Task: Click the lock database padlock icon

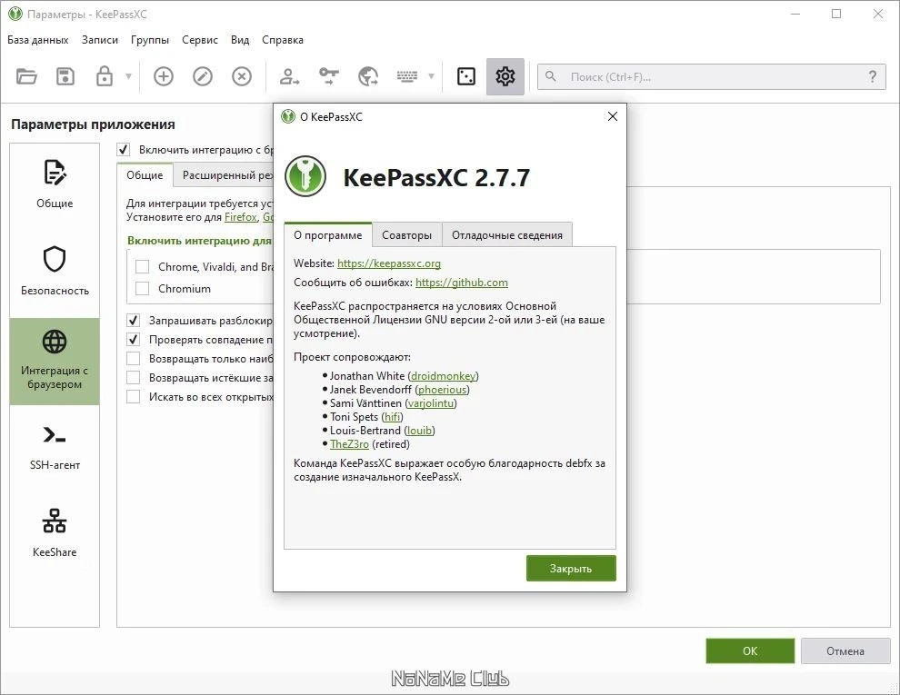Action: tap(104, 75)
